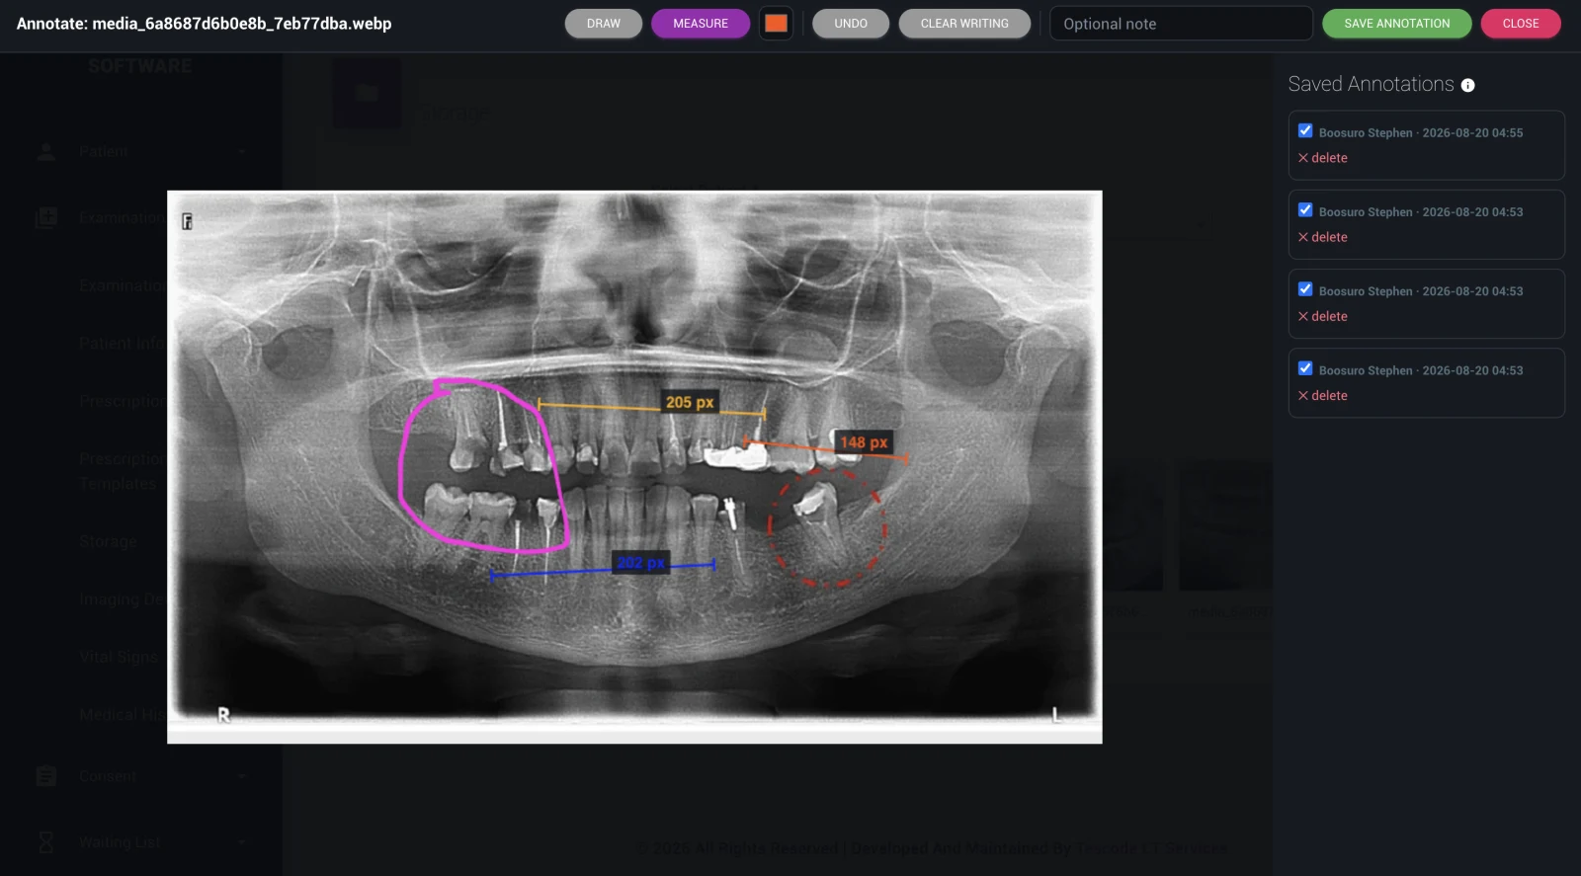This screenshot has height=876, width=1581.
Task: Click CLEAR WRITING to erase drawings
Action: 964,24
